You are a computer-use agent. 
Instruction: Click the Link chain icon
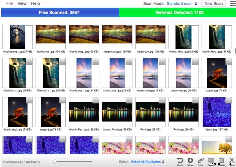(201, 160)
